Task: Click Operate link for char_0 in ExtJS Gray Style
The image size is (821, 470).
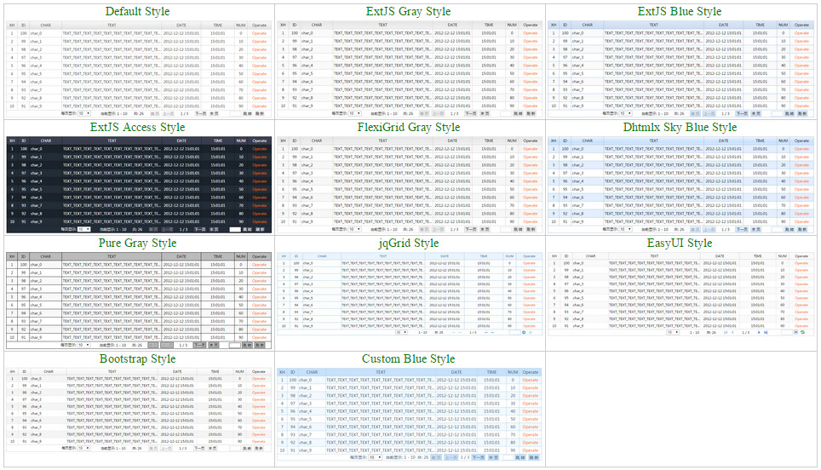Action: (530, 33)
